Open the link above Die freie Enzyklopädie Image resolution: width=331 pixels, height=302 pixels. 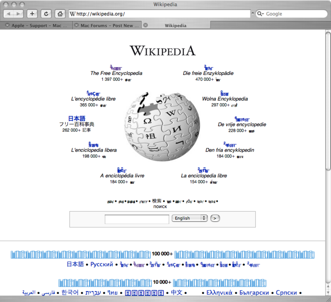pos(208,68)
